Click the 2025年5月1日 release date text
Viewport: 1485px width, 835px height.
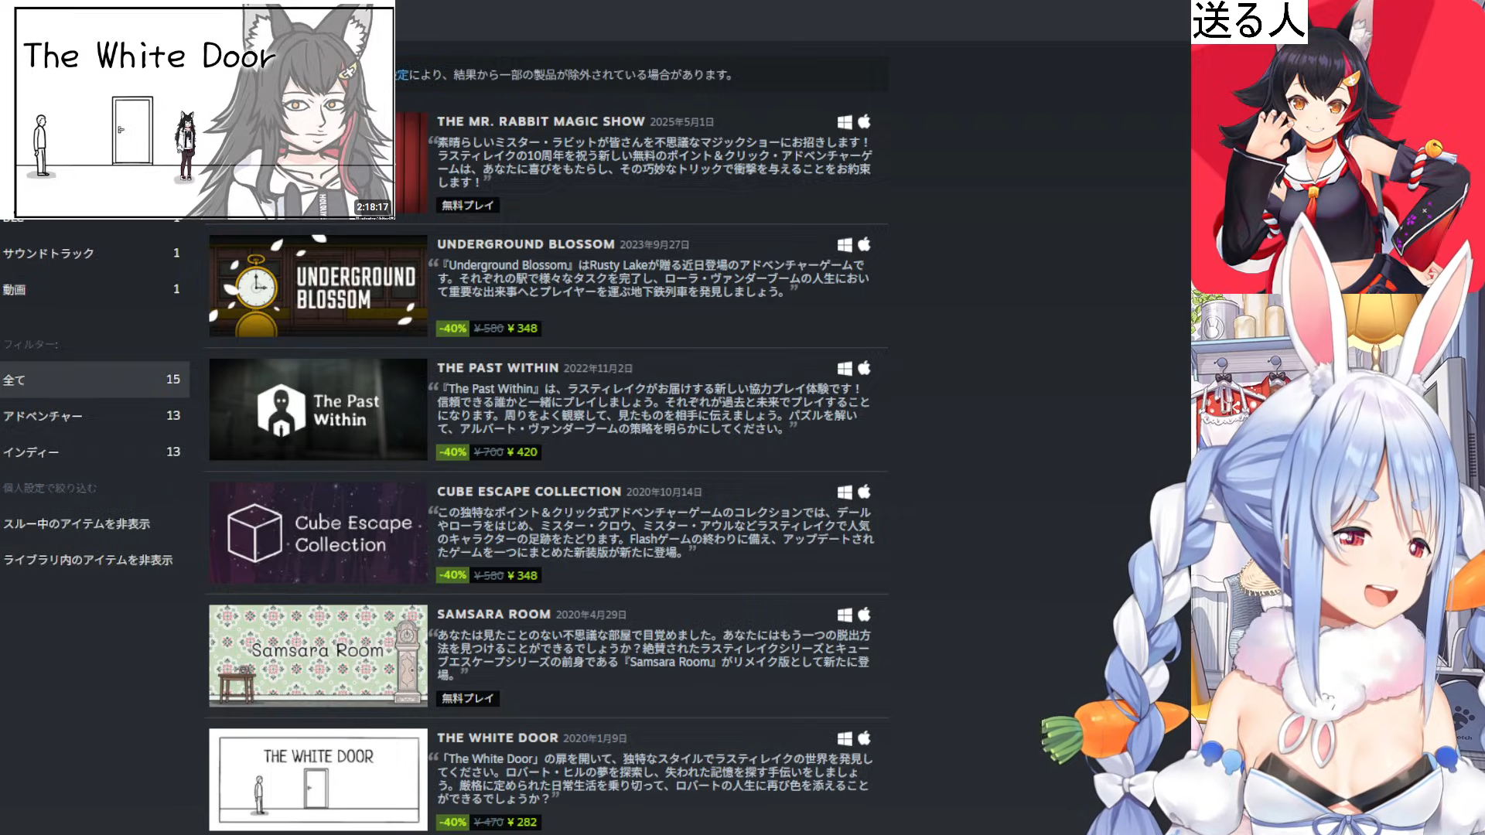(x=681, y=122)
